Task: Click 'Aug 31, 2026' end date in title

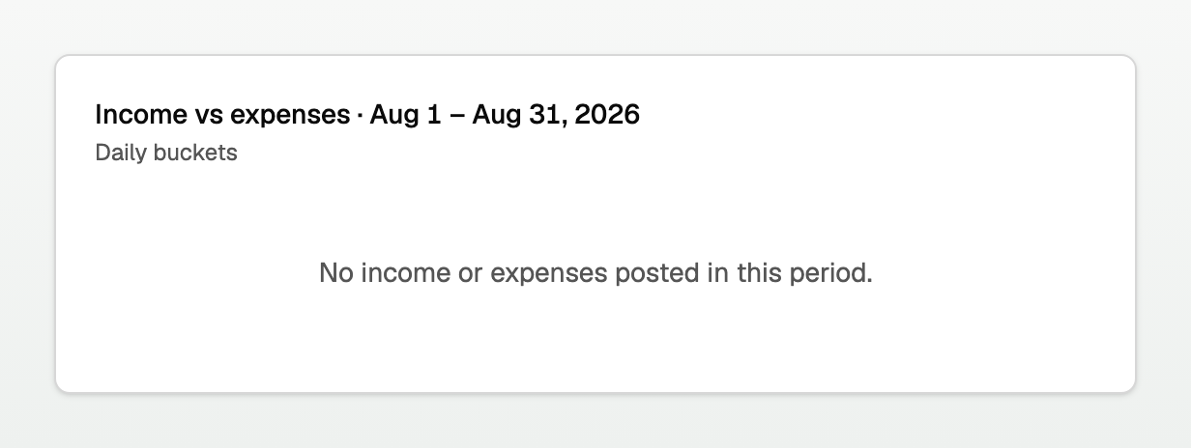Action: pyautogui.click(x=557, y=115)
